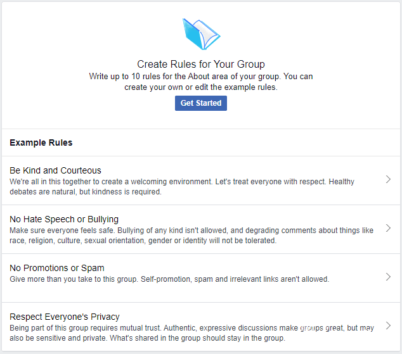Click the 'Being part of this group' sentence
Image resolution: width=402 pixels, height=354 pixels.
pyautogui.click(x=86, y=328)
